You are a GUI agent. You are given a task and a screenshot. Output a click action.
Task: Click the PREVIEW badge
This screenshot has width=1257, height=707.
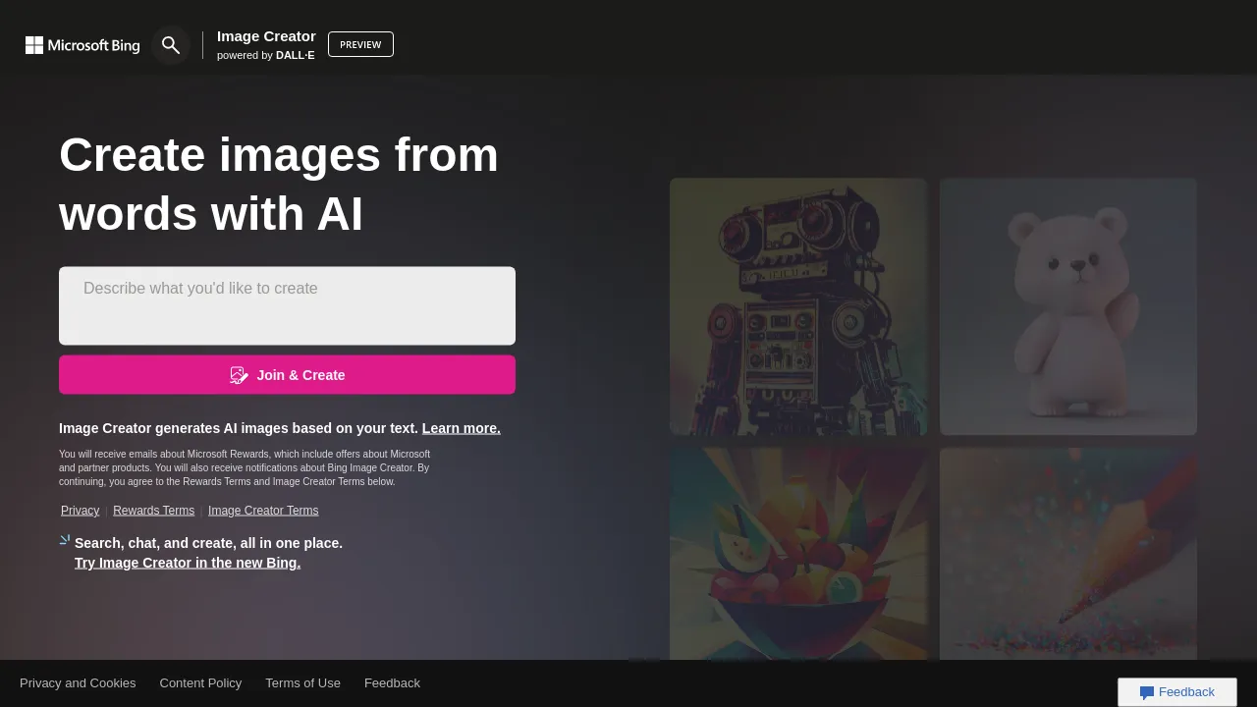click(360, 44)
